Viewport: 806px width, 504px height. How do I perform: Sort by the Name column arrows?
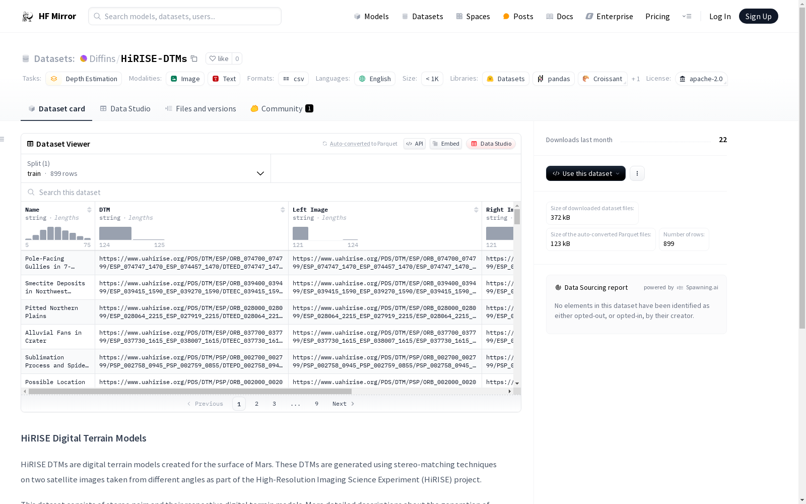pyautogui.click(x=89, y=210)
